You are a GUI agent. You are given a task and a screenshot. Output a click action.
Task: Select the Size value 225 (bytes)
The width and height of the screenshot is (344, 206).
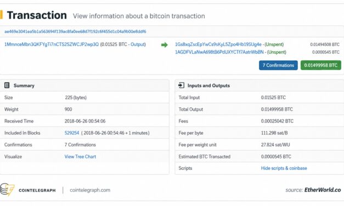point(76,98)
